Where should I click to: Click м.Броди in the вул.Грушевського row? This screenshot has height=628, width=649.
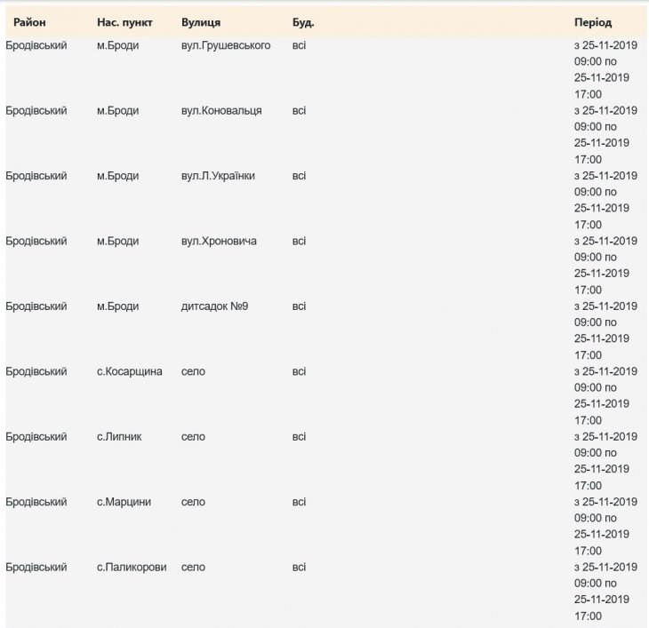coord(117,45)
